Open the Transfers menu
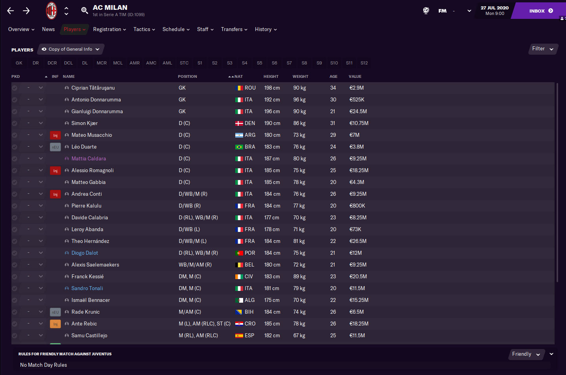 pyautogui.click(x=234, y=29)
